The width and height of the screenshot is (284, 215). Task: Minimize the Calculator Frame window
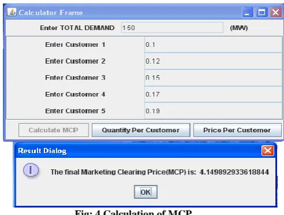[x=248, y=12]
